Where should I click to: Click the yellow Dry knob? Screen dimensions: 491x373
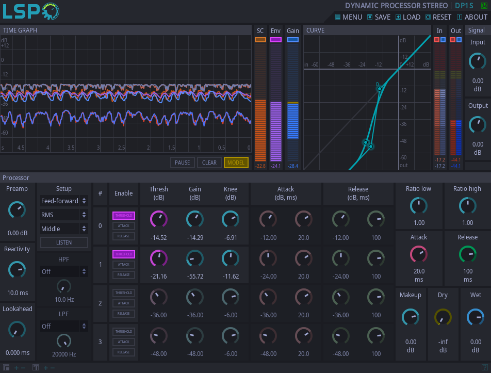click(443, 318)
